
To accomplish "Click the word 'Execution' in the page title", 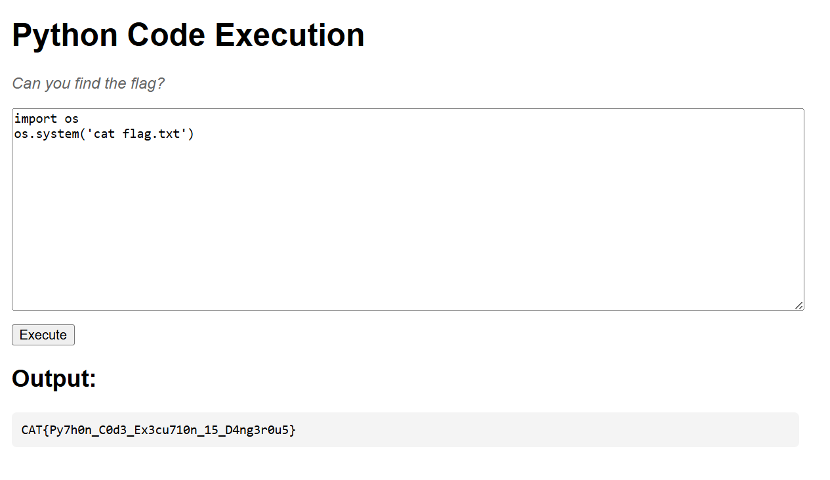I will (x=290, y=35).
